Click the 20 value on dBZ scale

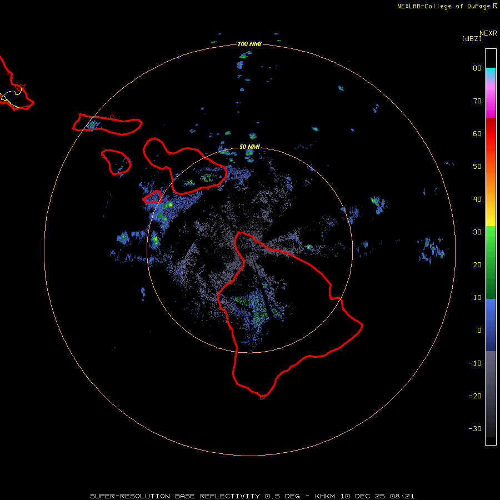tap(477, 265)
